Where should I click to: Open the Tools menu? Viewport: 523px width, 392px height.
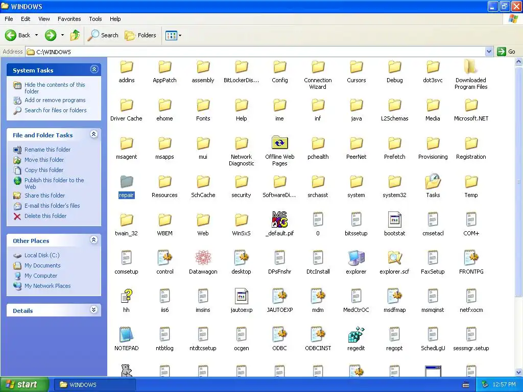(95, 19)
